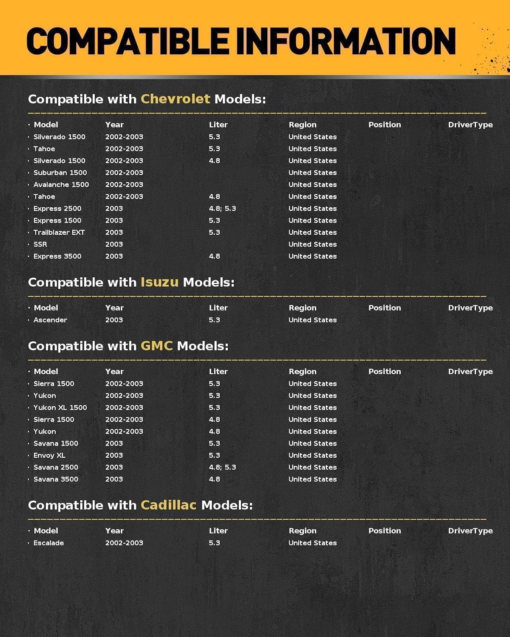510x637 pixels.
Task: Click Sierra 1500 in the 5.3 liter row
Action: point(54,383)
